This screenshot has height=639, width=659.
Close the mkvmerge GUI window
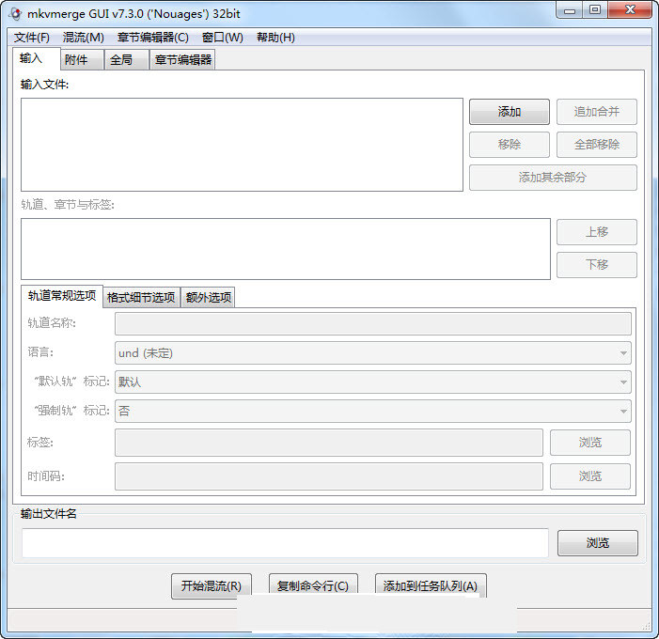click(630, 10)
